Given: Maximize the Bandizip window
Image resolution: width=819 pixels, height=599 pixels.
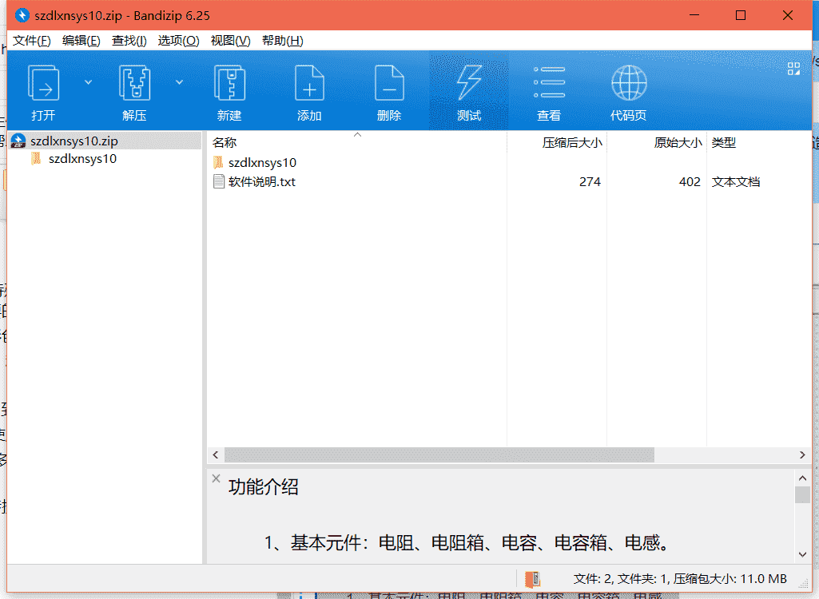Looking at the screenshot, I should pos(741,15).
